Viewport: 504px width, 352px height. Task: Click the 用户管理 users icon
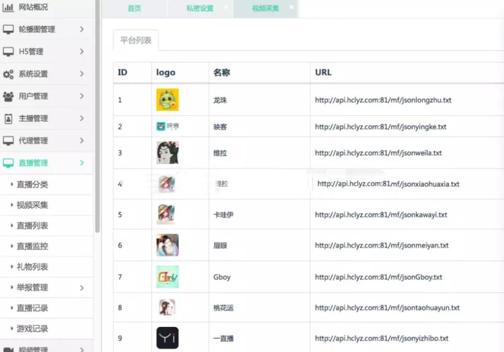point(8,96)
